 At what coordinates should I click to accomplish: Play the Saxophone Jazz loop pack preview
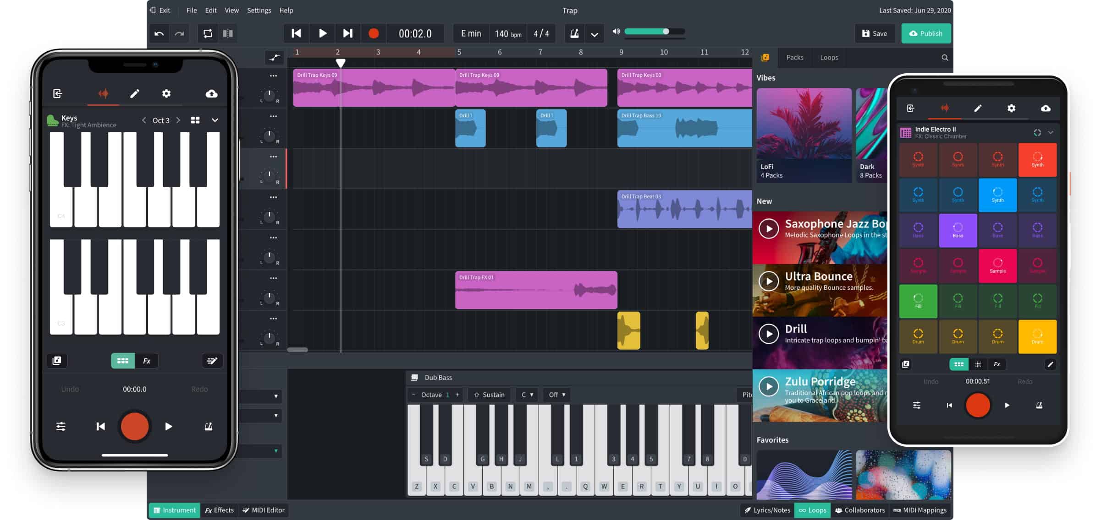(769, 228)
